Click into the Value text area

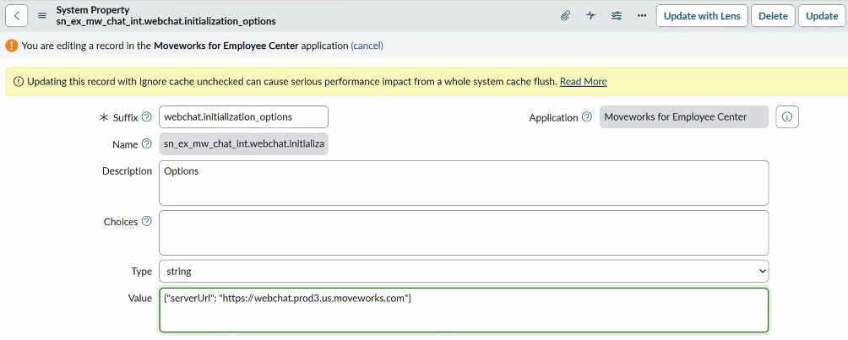tap(464, 310)
